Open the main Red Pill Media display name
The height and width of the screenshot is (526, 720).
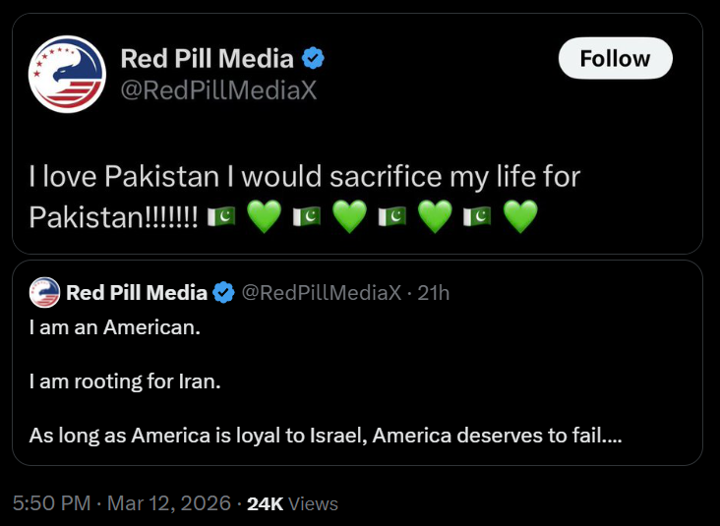click(x=209, y=58)
